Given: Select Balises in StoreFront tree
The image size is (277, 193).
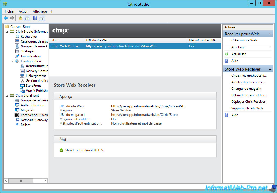Looking at the screenshot, I should coord(25,125).
